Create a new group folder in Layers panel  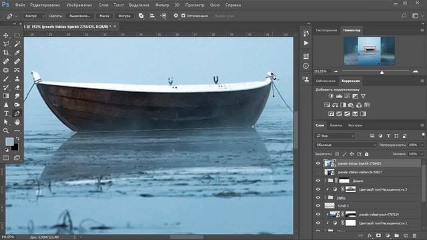(x=396, y=235)
